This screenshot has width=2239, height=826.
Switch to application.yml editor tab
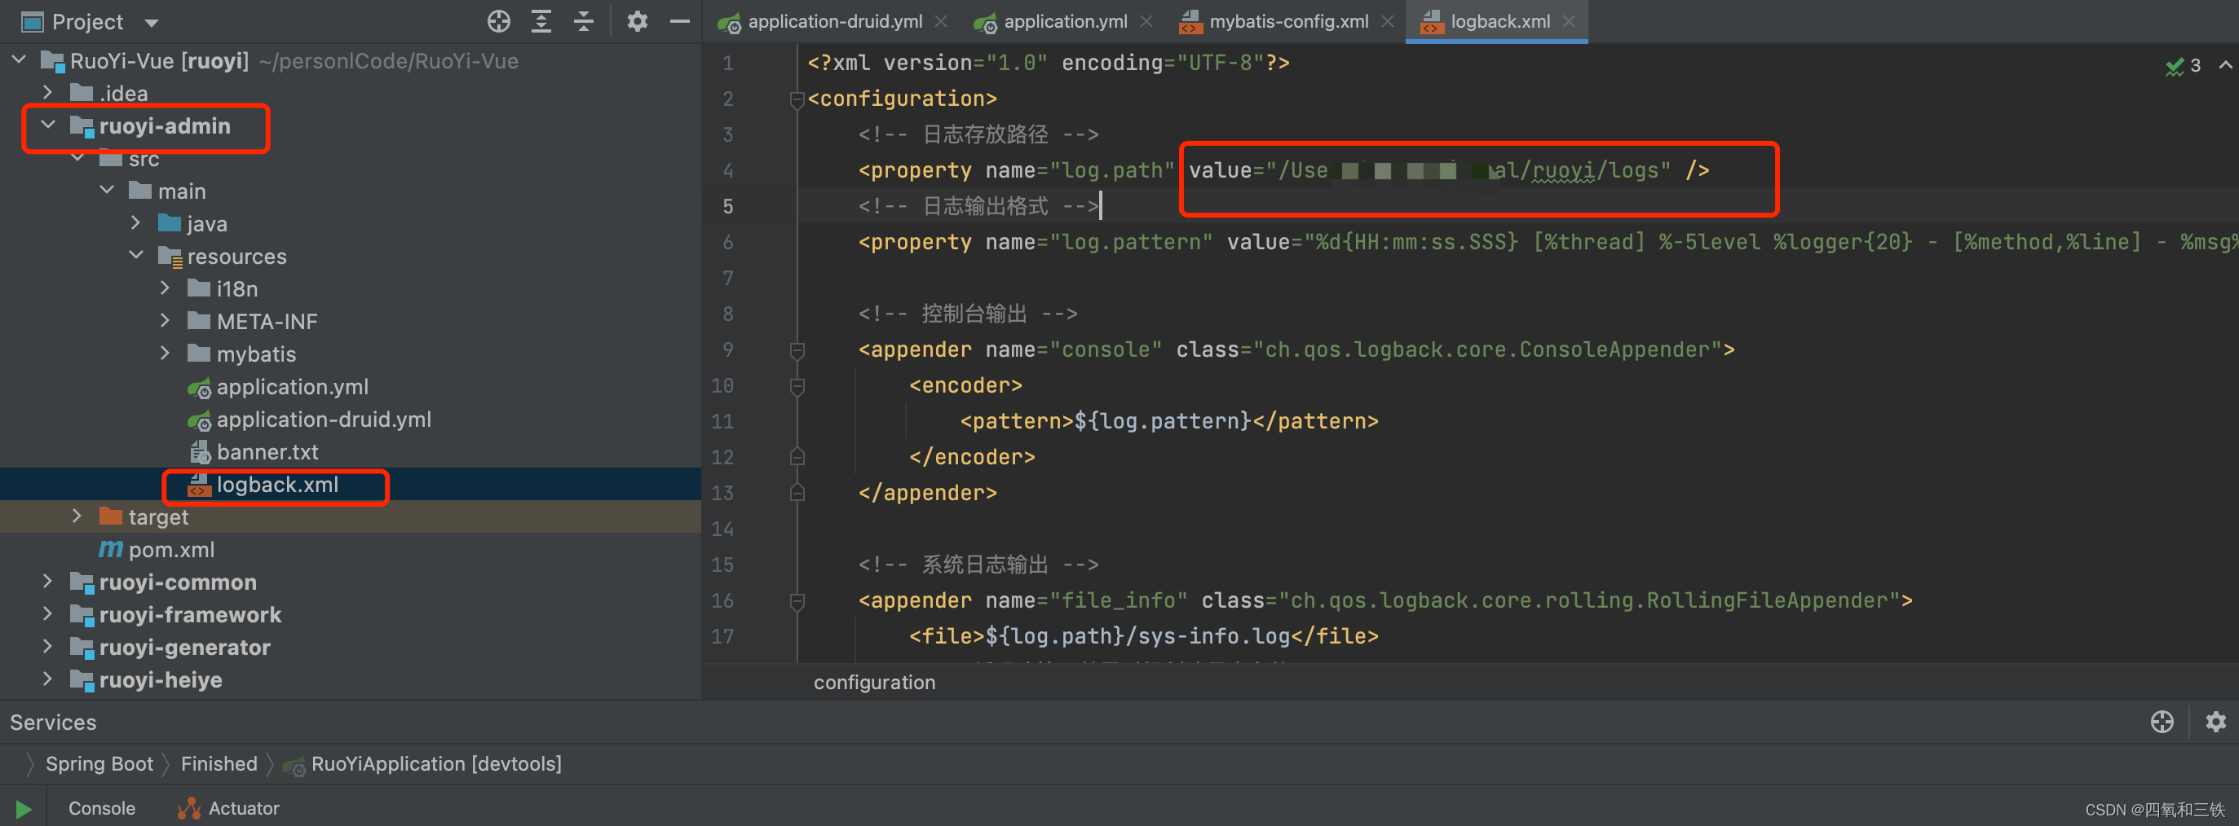click(x=1066, y=22)
